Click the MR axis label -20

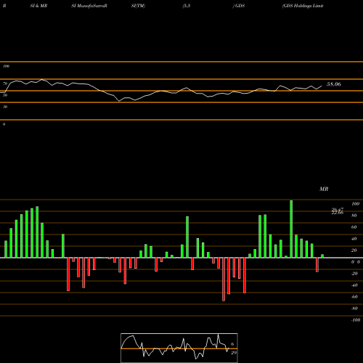tap(354, 274)
